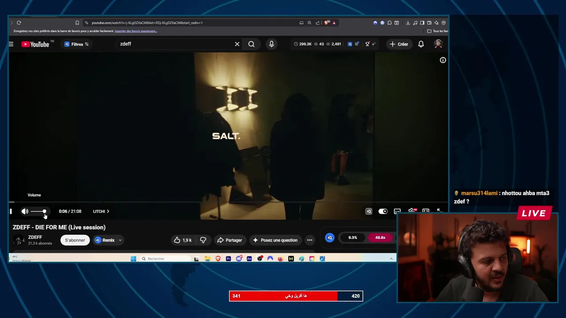Open browser extensions puzzle icon
Screen dimensions: 566x318
tap(390, 23)
